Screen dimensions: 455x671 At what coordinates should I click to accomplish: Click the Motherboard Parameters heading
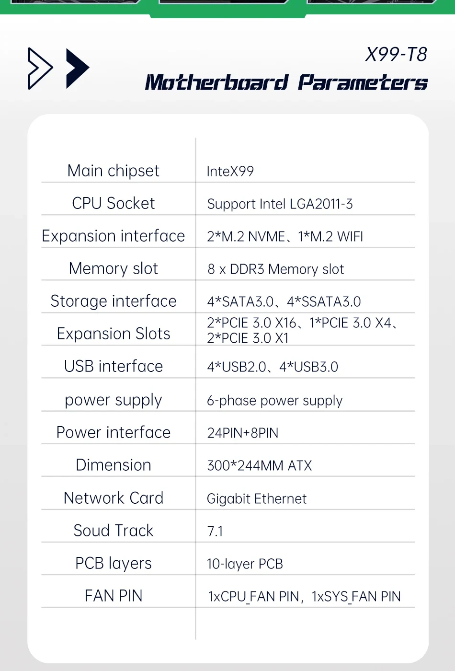pos(286,82)
